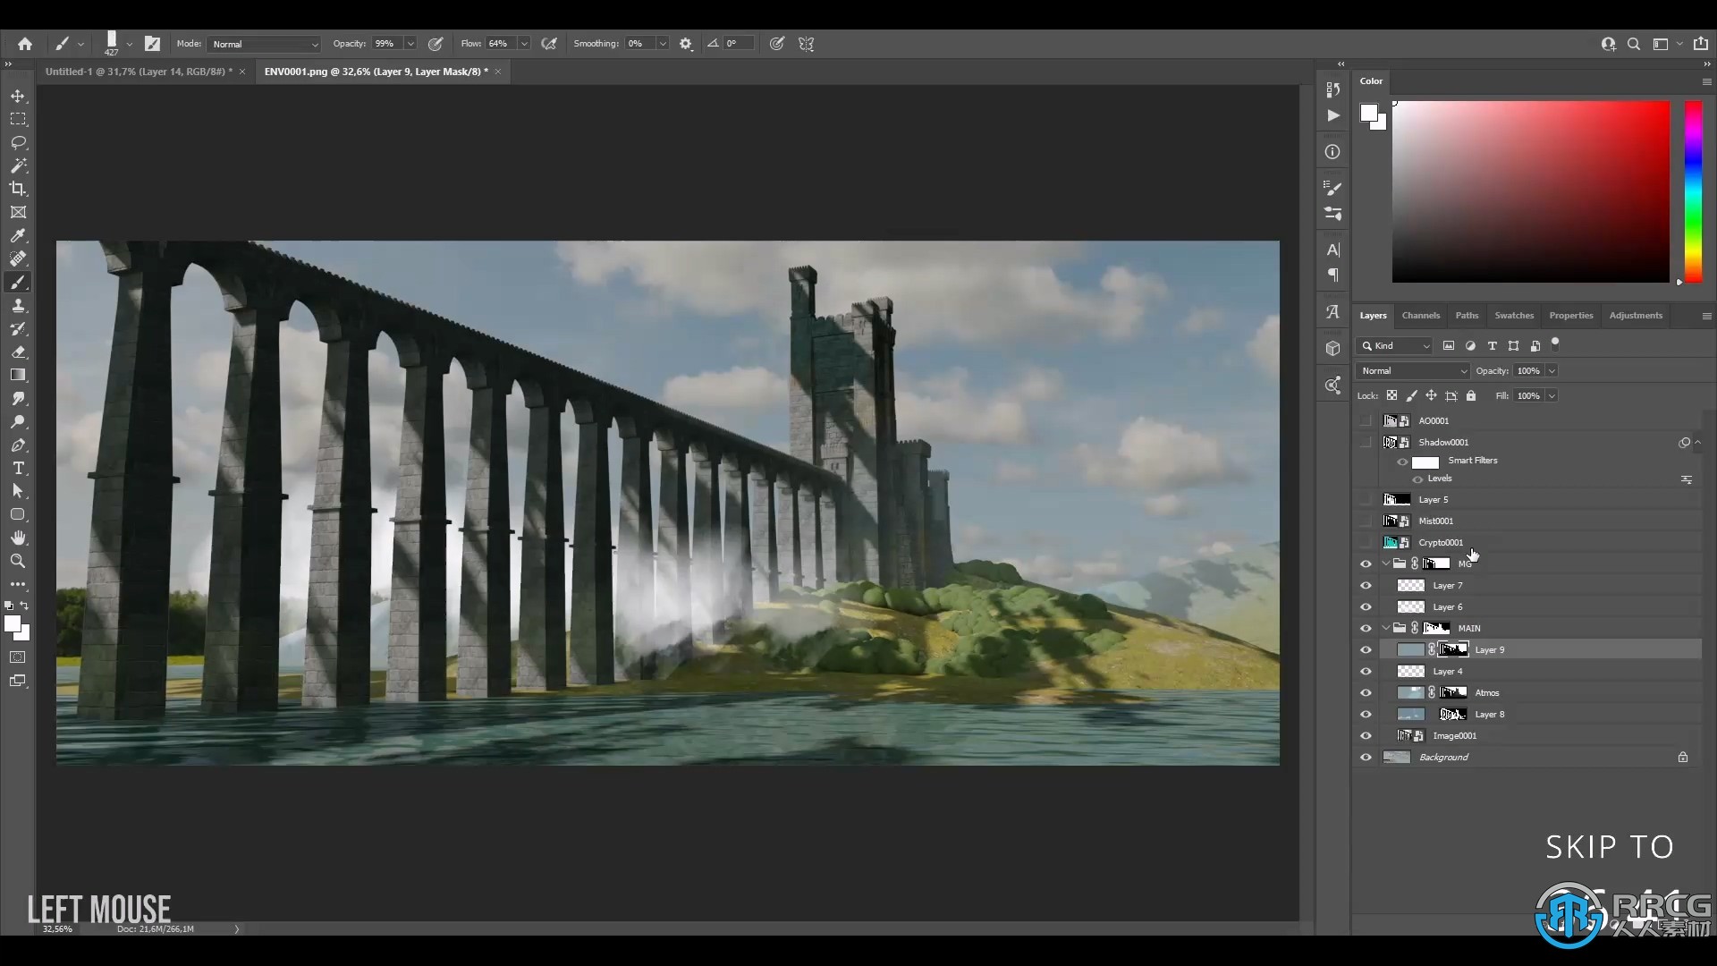Toggle visibility of Background layer

(1366, 756)
